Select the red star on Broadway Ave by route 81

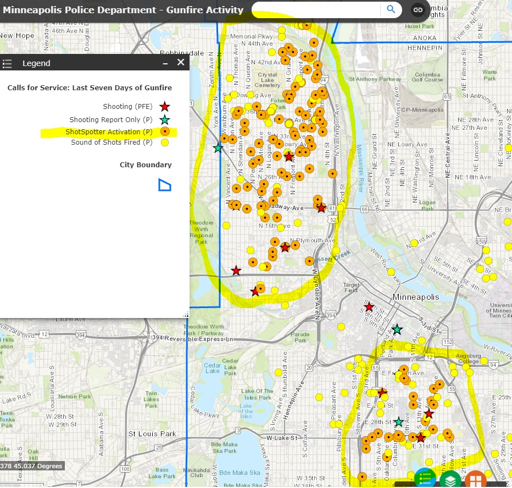321,207
